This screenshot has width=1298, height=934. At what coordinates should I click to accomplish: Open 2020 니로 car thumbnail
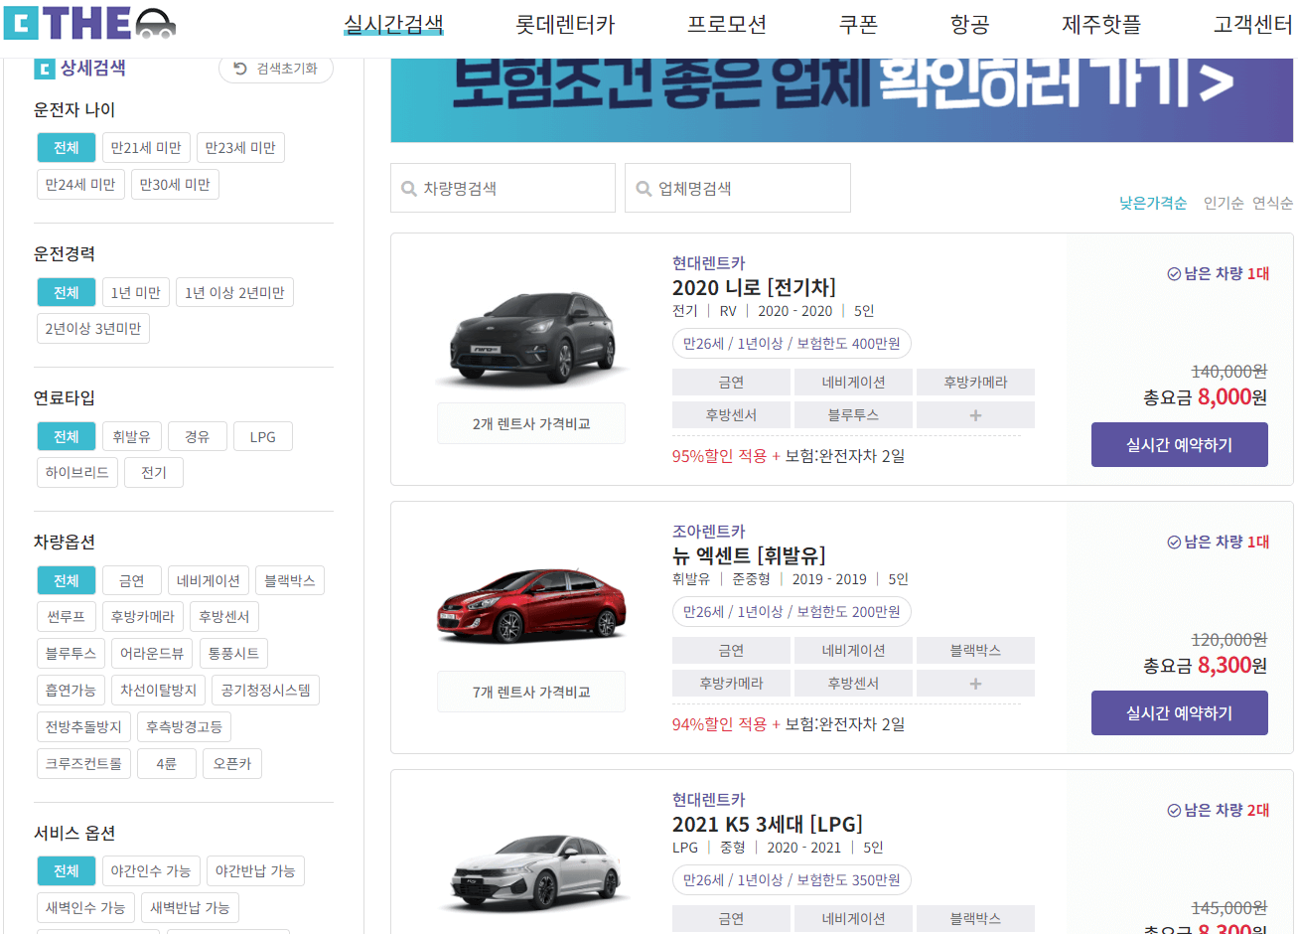point(531,338)
